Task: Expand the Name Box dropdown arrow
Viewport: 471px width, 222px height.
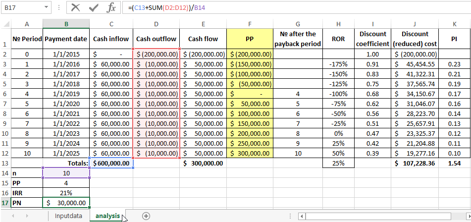Action: tap(47, 7)
